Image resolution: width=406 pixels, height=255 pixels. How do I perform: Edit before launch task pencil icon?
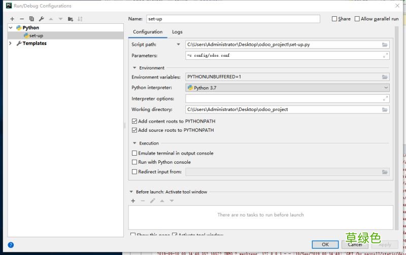[153, 201]
